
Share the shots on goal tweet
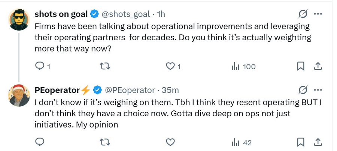pyautogui.click(x=318, y=66)
